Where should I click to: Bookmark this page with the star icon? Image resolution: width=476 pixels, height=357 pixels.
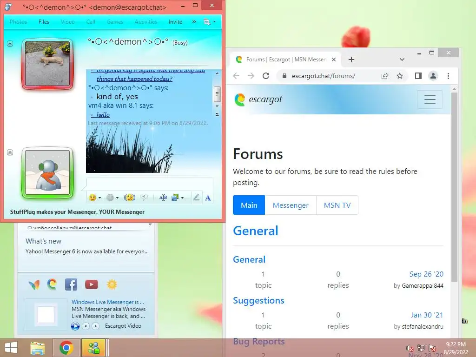coord(400,76)
